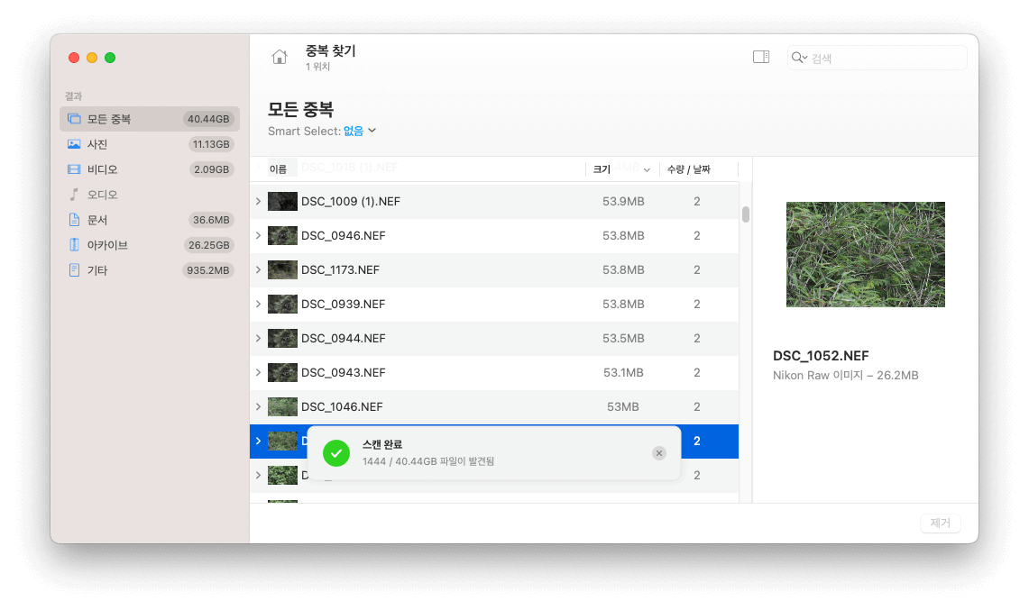1029x610 pixels.
Task: Click the 11.13GB size badge
Action: (211, 144)
